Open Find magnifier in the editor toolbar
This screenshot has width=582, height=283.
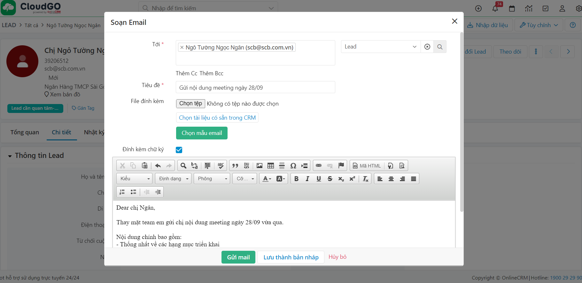pyautogui.click(x=183, y=166)
